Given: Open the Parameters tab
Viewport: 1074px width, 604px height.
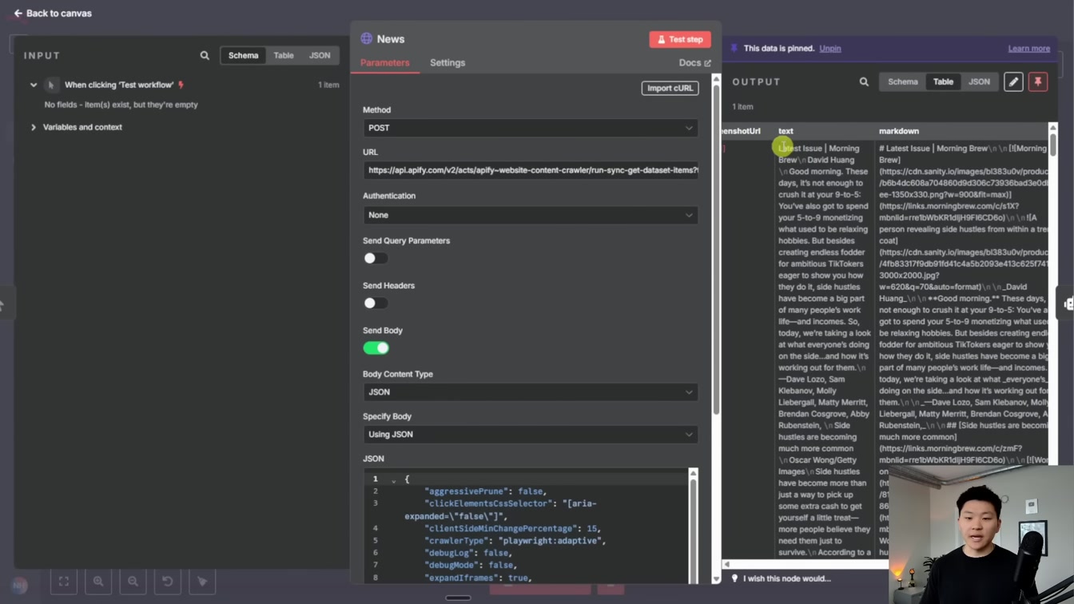Looking at the screenshot, I should click(x=384, y=62).
